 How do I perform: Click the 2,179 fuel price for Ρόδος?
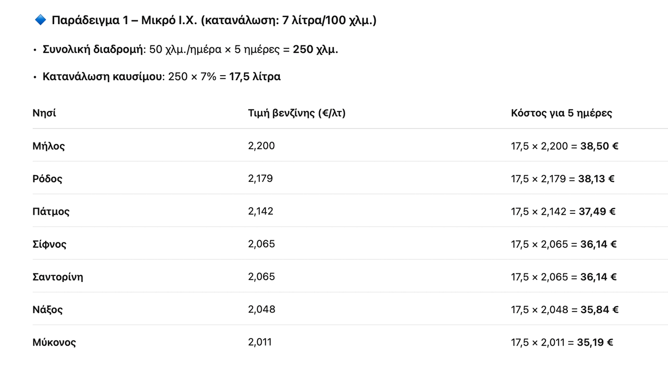coord(261,179)
